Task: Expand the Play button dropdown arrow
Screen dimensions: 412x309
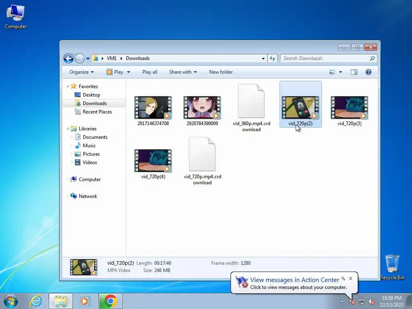Action: coord(128,72)
